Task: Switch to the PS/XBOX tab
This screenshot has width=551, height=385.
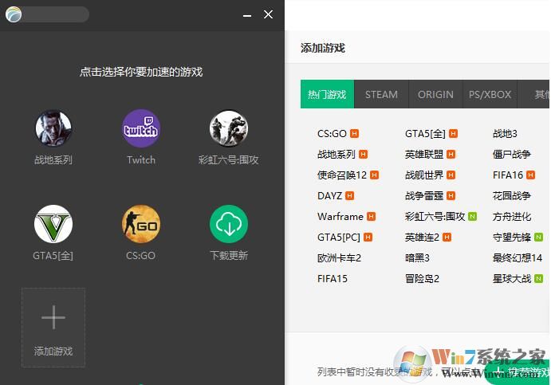Action: (x=490, y=94)
